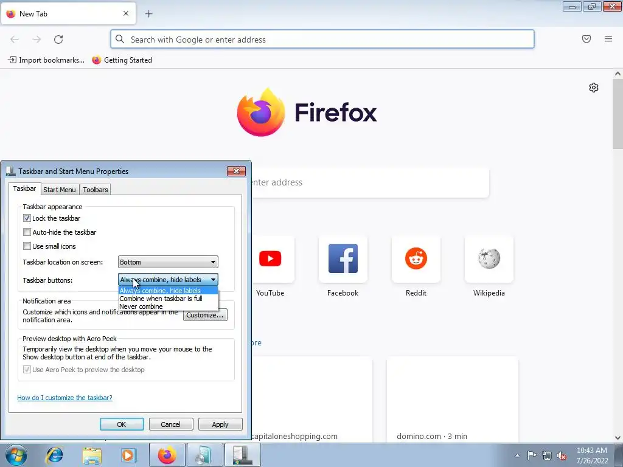The image size is (623, 467).
Task: Collapse the Taskbar buttons combo box
Action: click(x=168, y=280)
